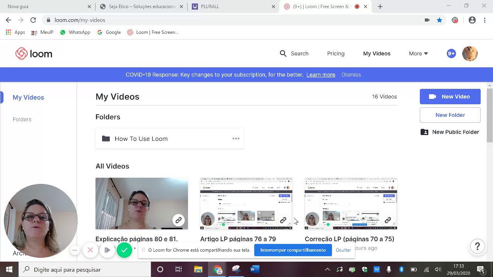Open a new browser tab
493x277 pixels.
coord(380,7)
